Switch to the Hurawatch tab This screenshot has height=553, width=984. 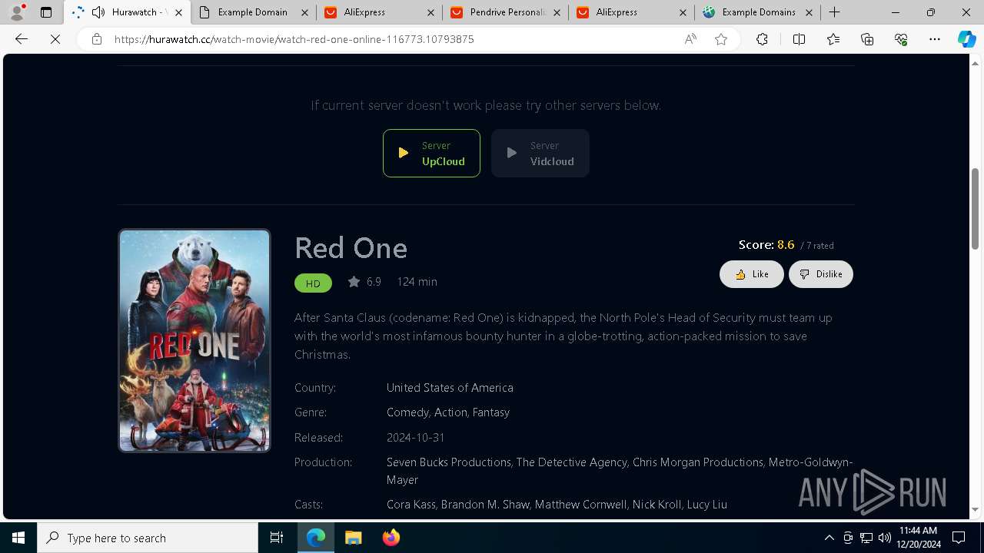coord(128,12)
